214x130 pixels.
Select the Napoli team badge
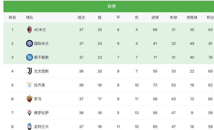click(x=30, y=57)
